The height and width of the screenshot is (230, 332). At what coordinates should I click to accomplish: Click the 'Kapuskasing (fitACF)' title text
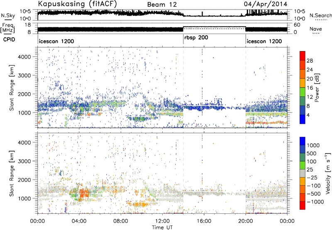pyautogui.click(x=77, y=4)
